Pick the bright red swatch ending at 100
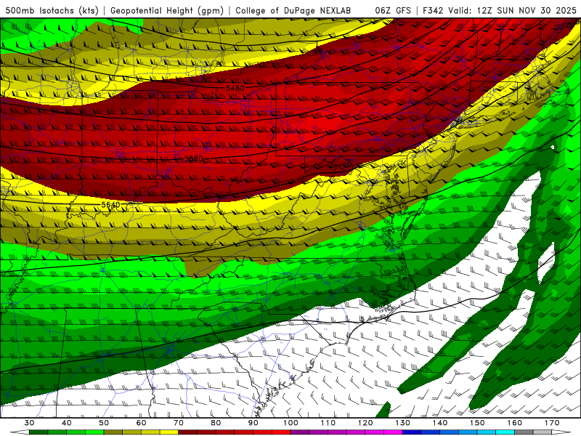Viewport: 581px width, 436px height. pos(281,433)
